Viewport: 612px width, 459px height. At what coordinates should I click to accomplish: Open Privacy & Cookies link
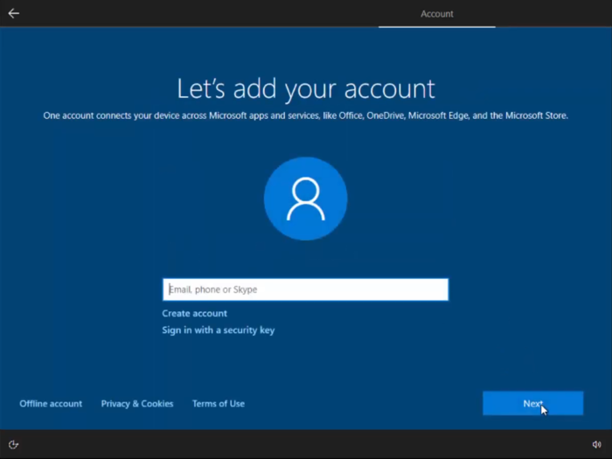tap(137, 404)
